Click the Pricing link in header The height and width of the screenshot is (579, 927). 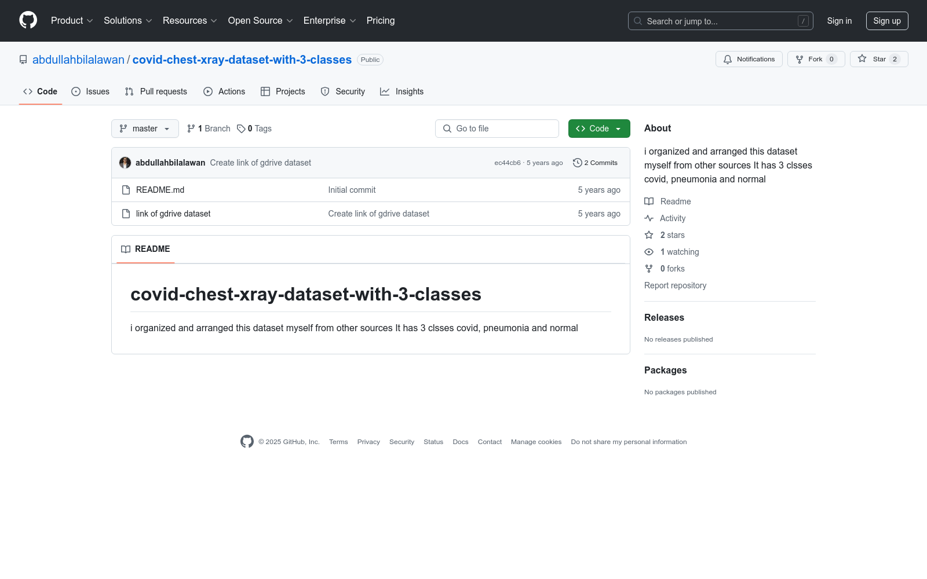coord(381,21)
